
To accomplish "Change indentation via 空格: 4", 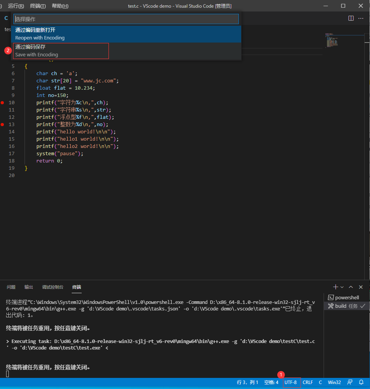I will click(271, 382).
